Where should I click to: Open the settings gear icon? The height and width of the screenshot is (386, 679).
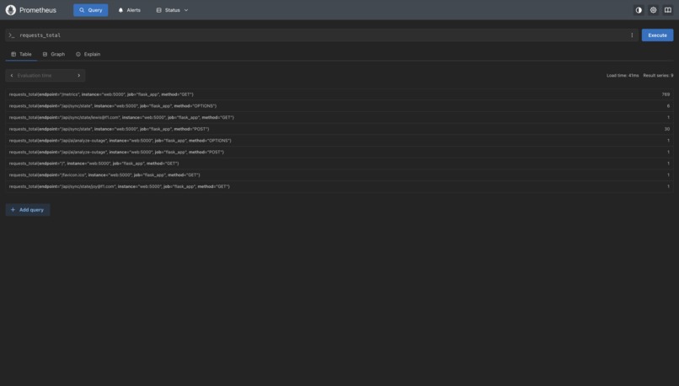pos(654,10)
